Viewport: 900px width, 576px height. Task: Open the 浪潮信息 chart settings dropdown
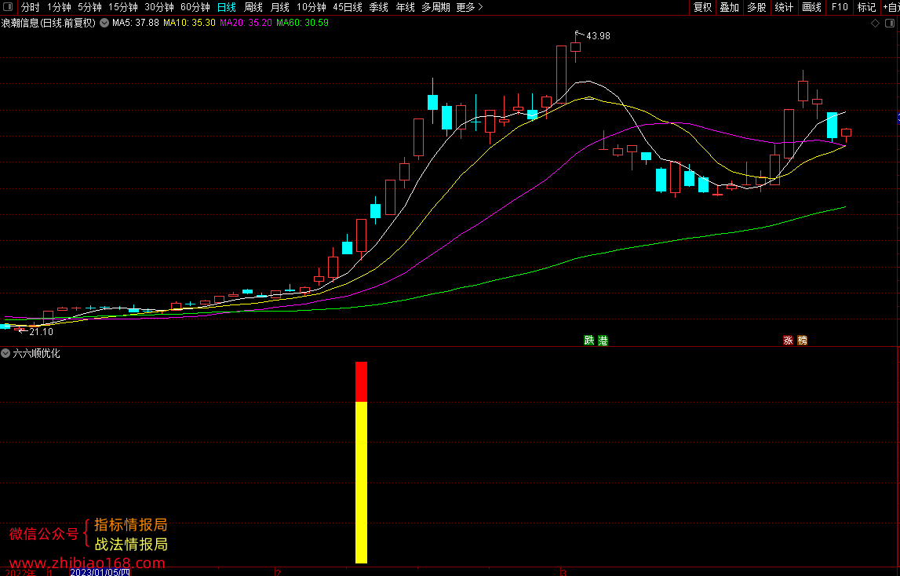(104, 23)
